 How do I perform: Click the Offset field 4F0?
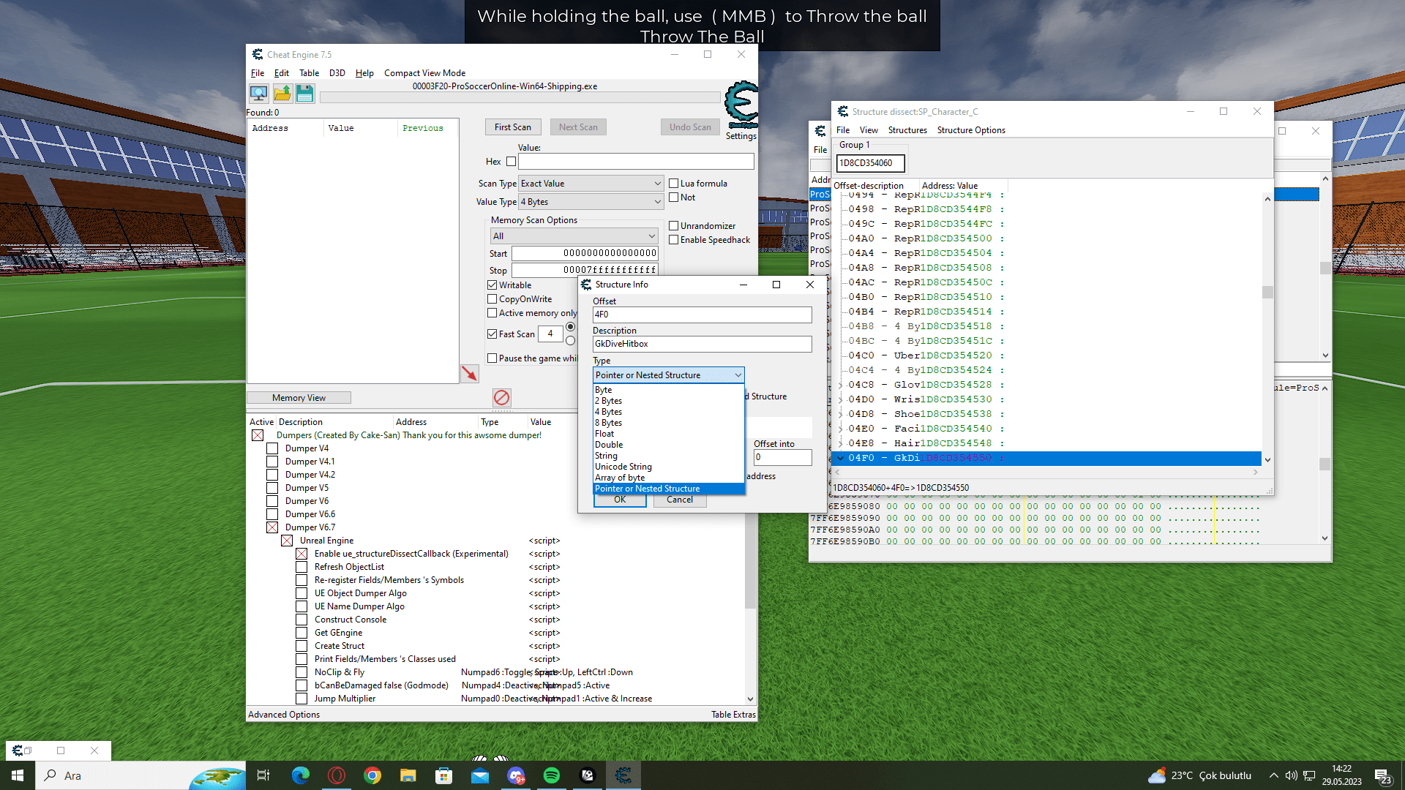702,315
